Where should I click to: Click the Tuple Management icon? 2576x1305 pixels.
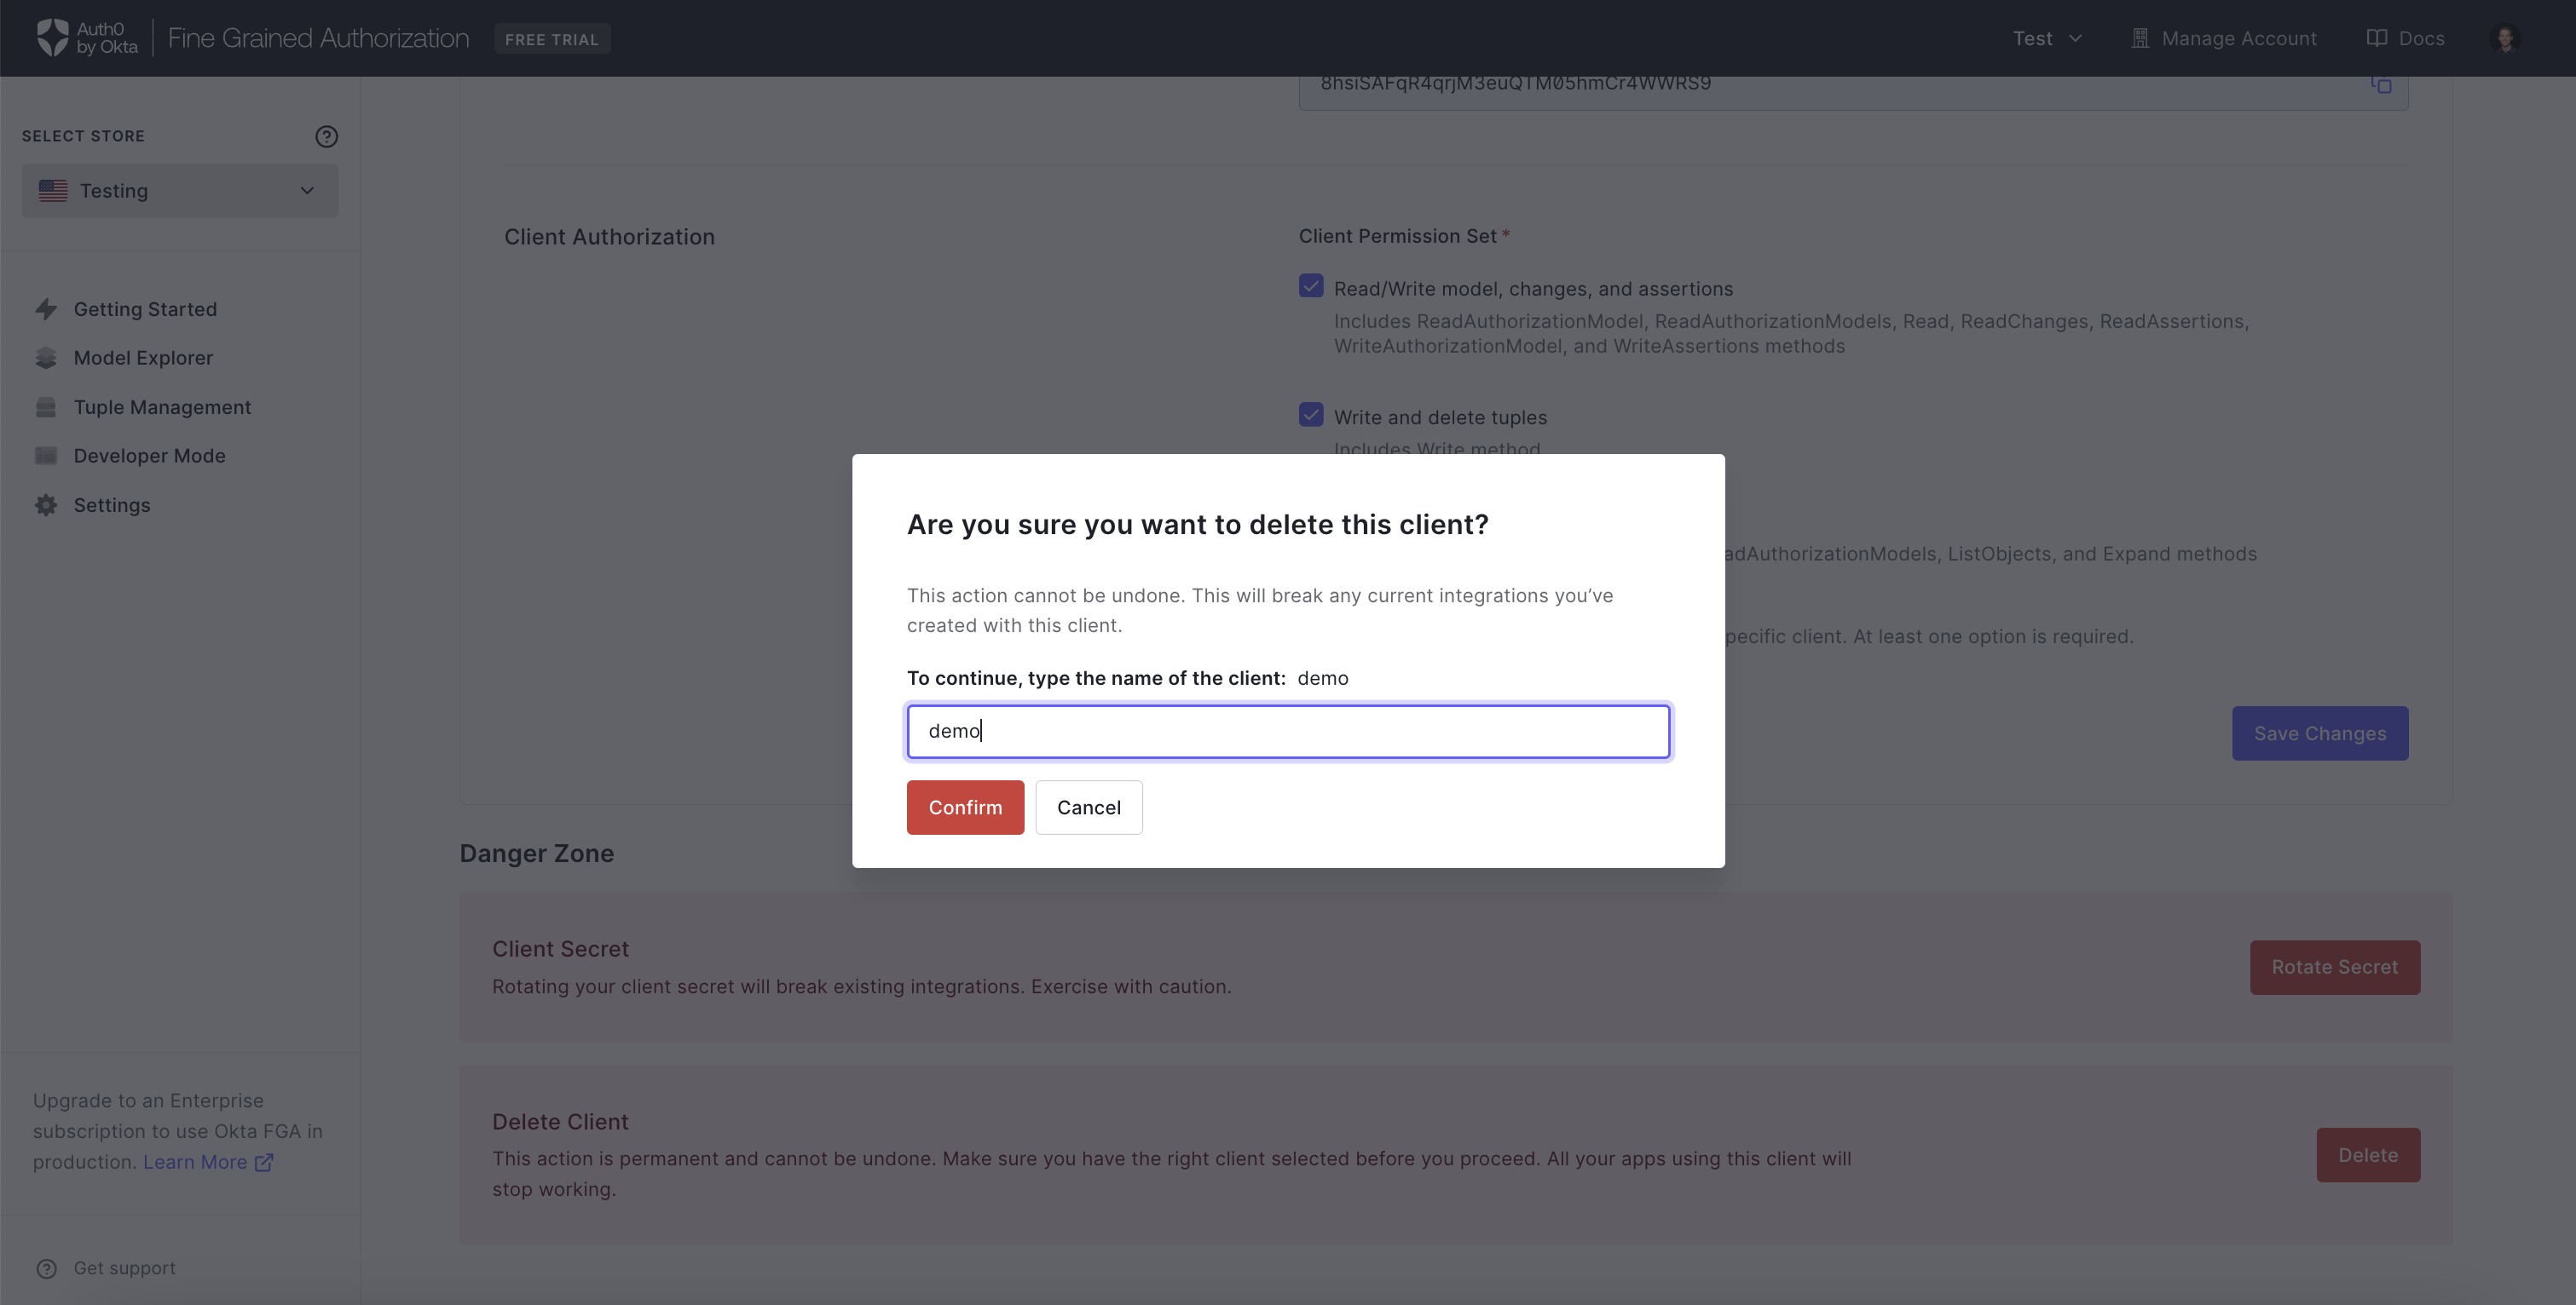pyautogui.click(x=46, y=406)
